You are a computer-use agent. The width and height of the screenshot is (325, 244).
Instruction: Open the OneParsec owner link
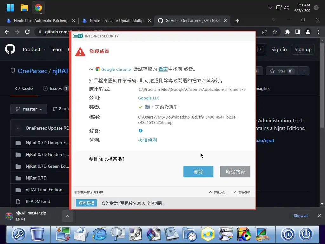32,71
